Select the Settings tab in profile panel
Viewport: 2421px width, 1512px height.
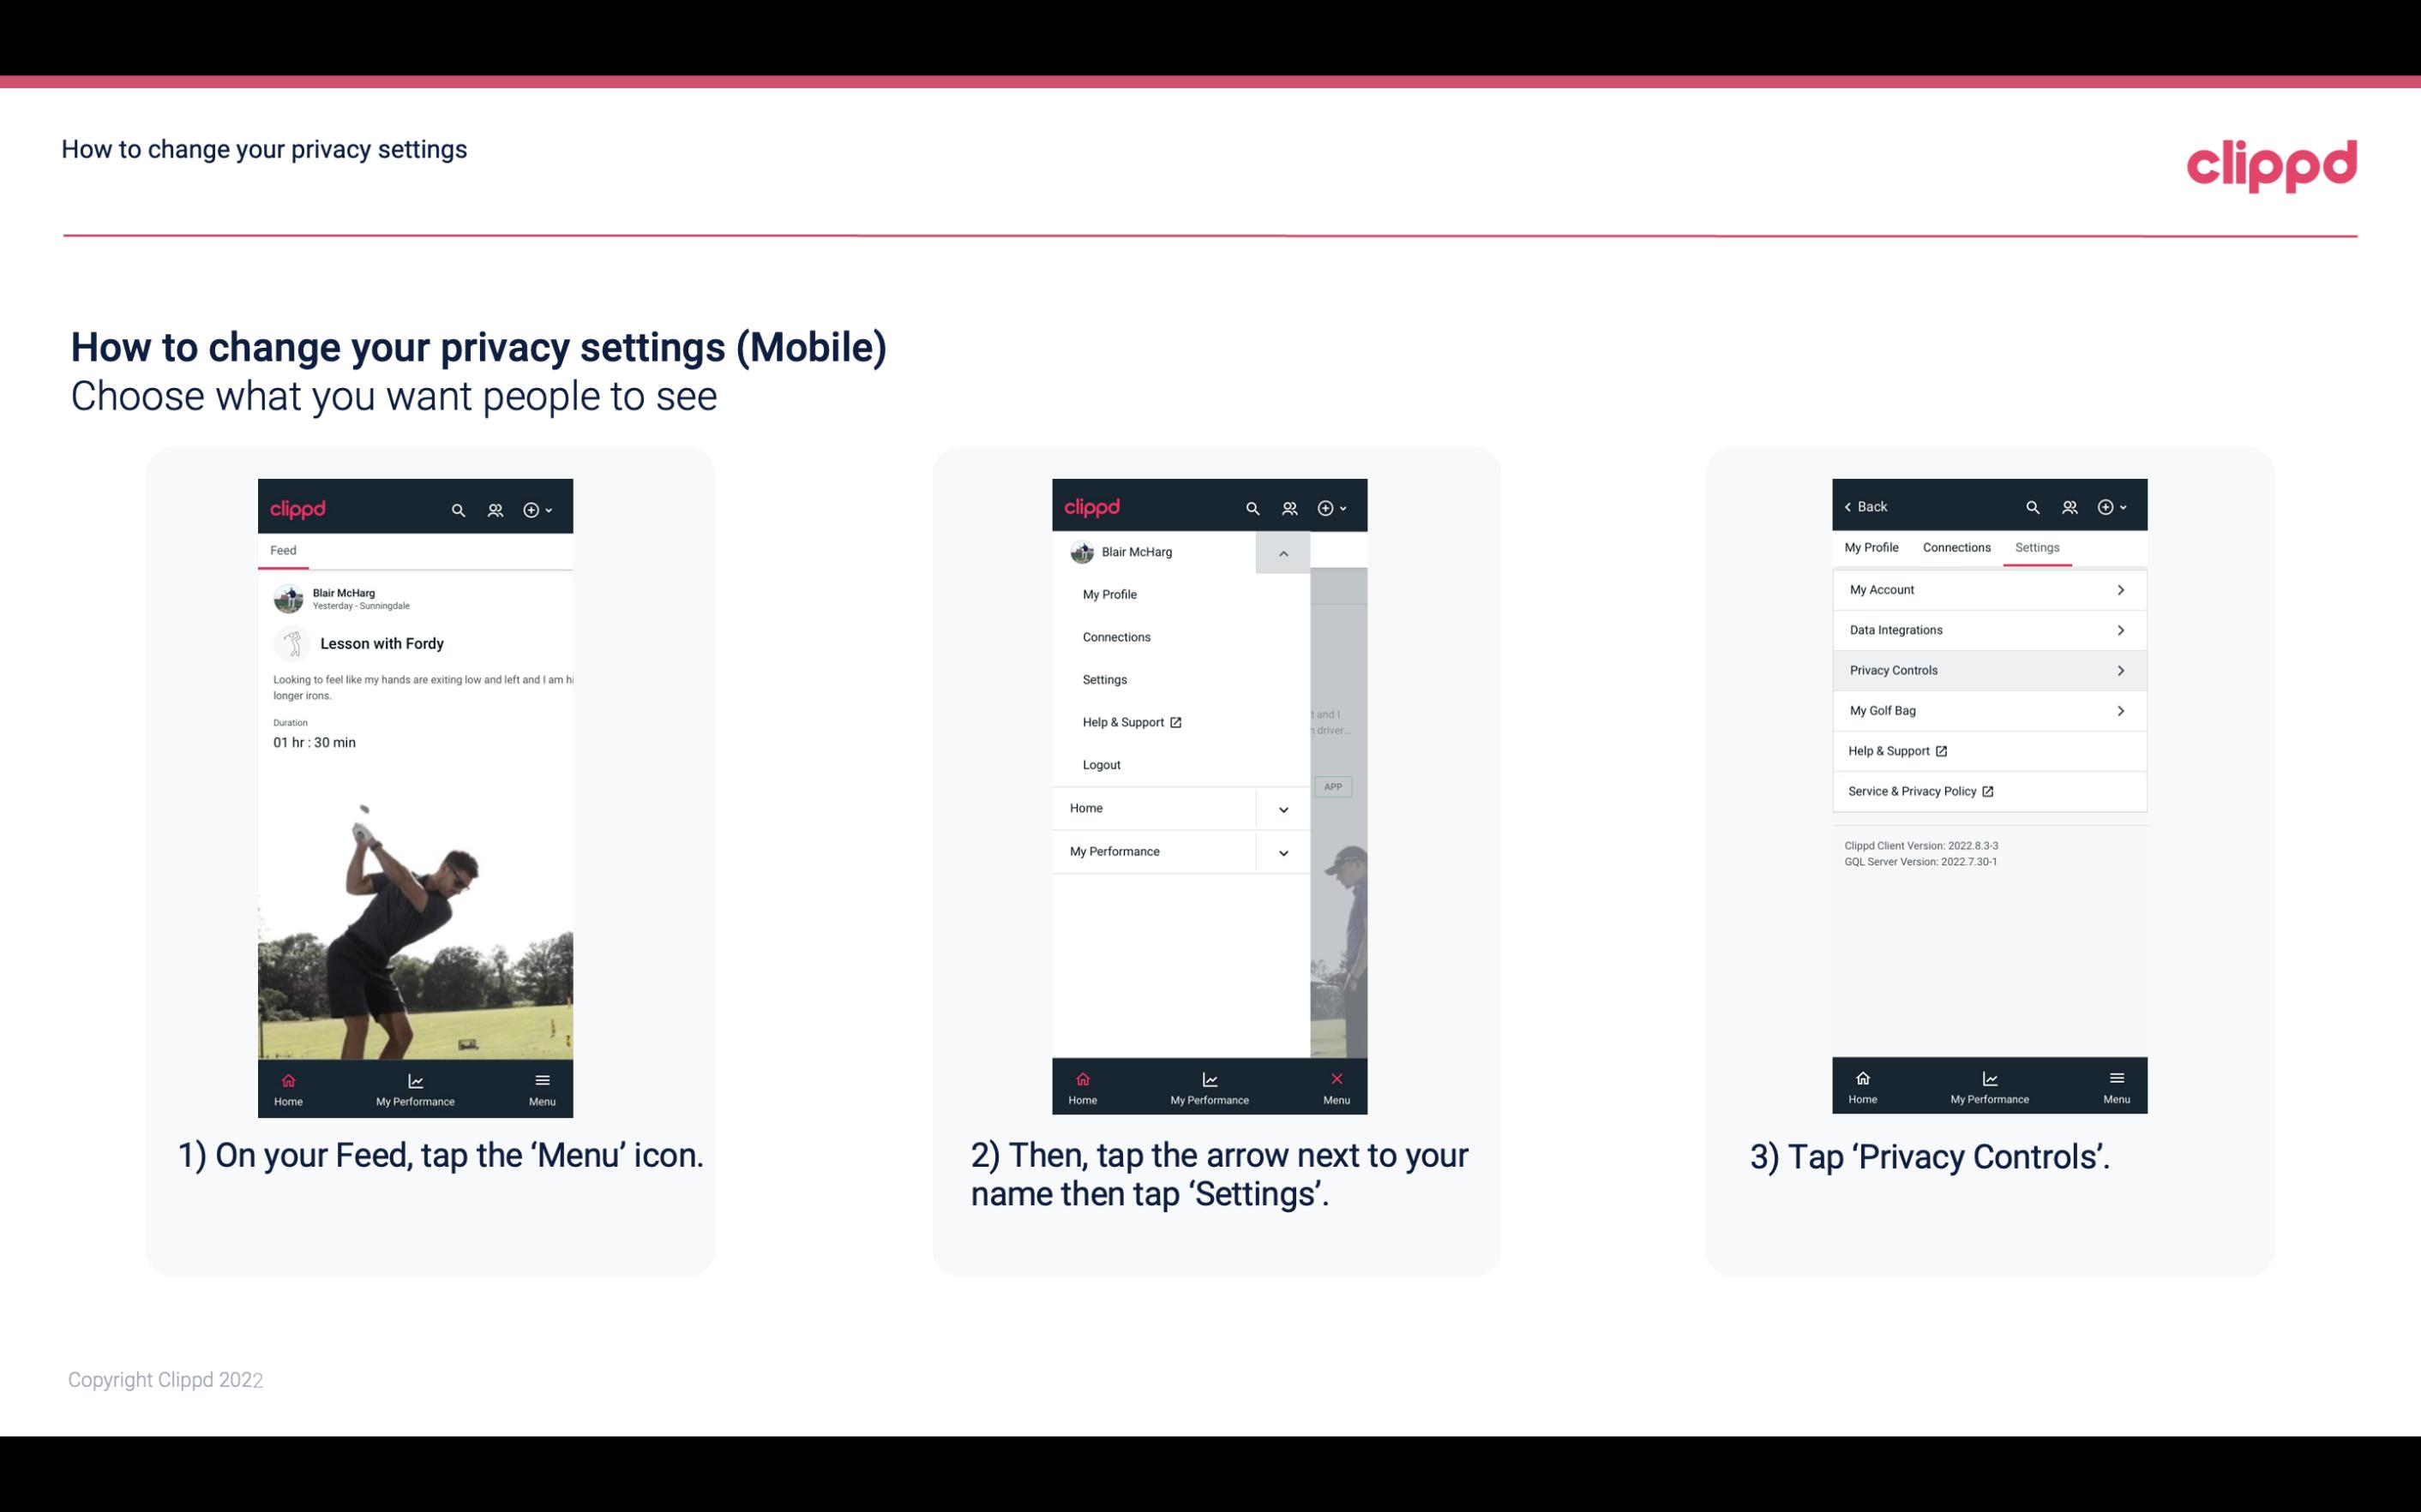pyautogui.click(x=2038, y=547)
